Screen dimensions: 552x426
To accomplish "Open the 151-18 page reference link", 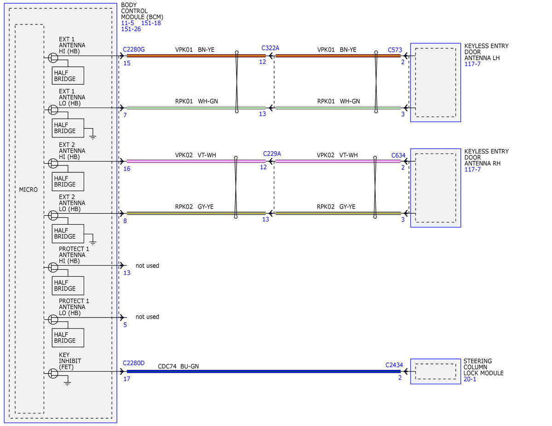I will 151,23.
